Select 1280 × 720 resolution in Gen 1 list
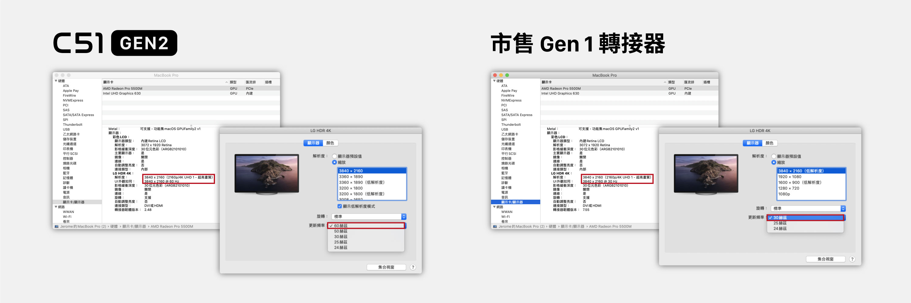This screenshot has width=911, height=303. click(811, 188)
